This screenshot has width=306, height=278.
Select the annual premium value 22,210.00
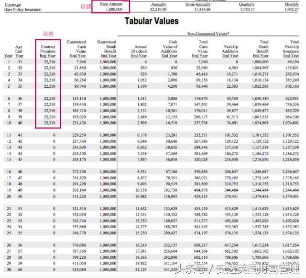pyautogui.click(x=158, y=10)
